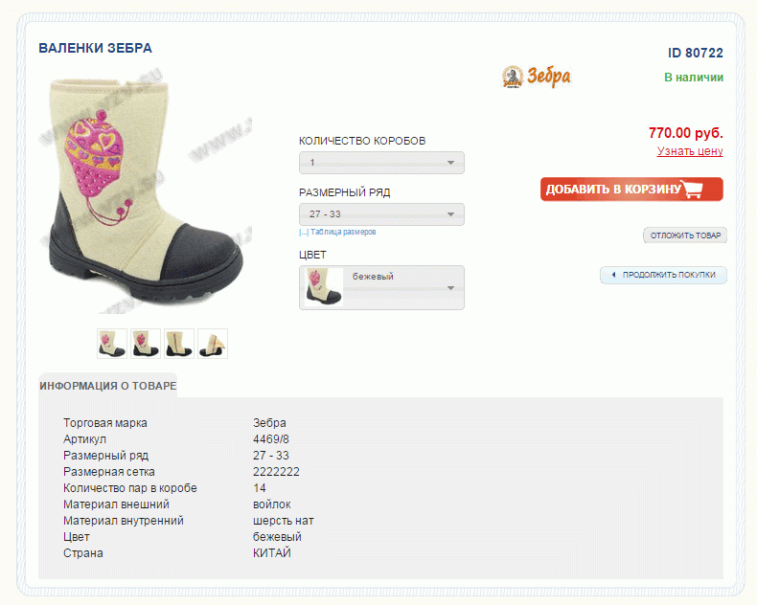Expand the Цвет color dropdown arrow
Screen dimensions: 757x605
[450, 288]
